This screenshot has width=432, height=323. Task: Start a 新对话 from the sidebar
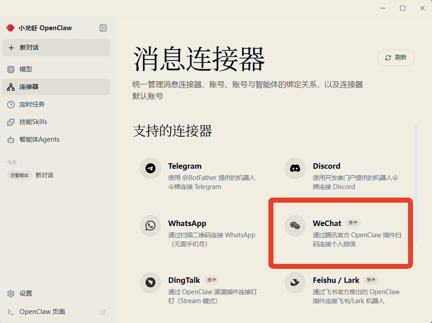[x=56, y=47]
